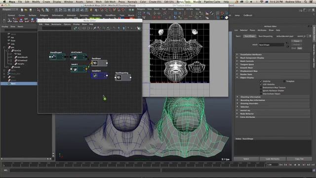
Task: Click the Tube shelf icon
Action: pyautogui.click(x=15, y=20)
